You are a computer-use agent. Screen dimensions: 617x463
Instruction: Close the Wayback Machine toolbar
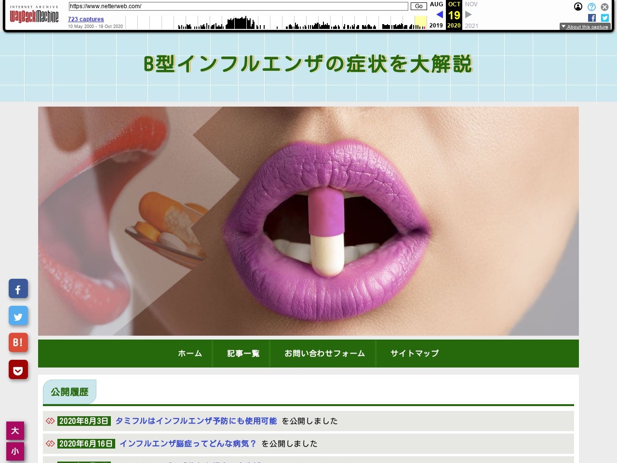click(604, 7)
